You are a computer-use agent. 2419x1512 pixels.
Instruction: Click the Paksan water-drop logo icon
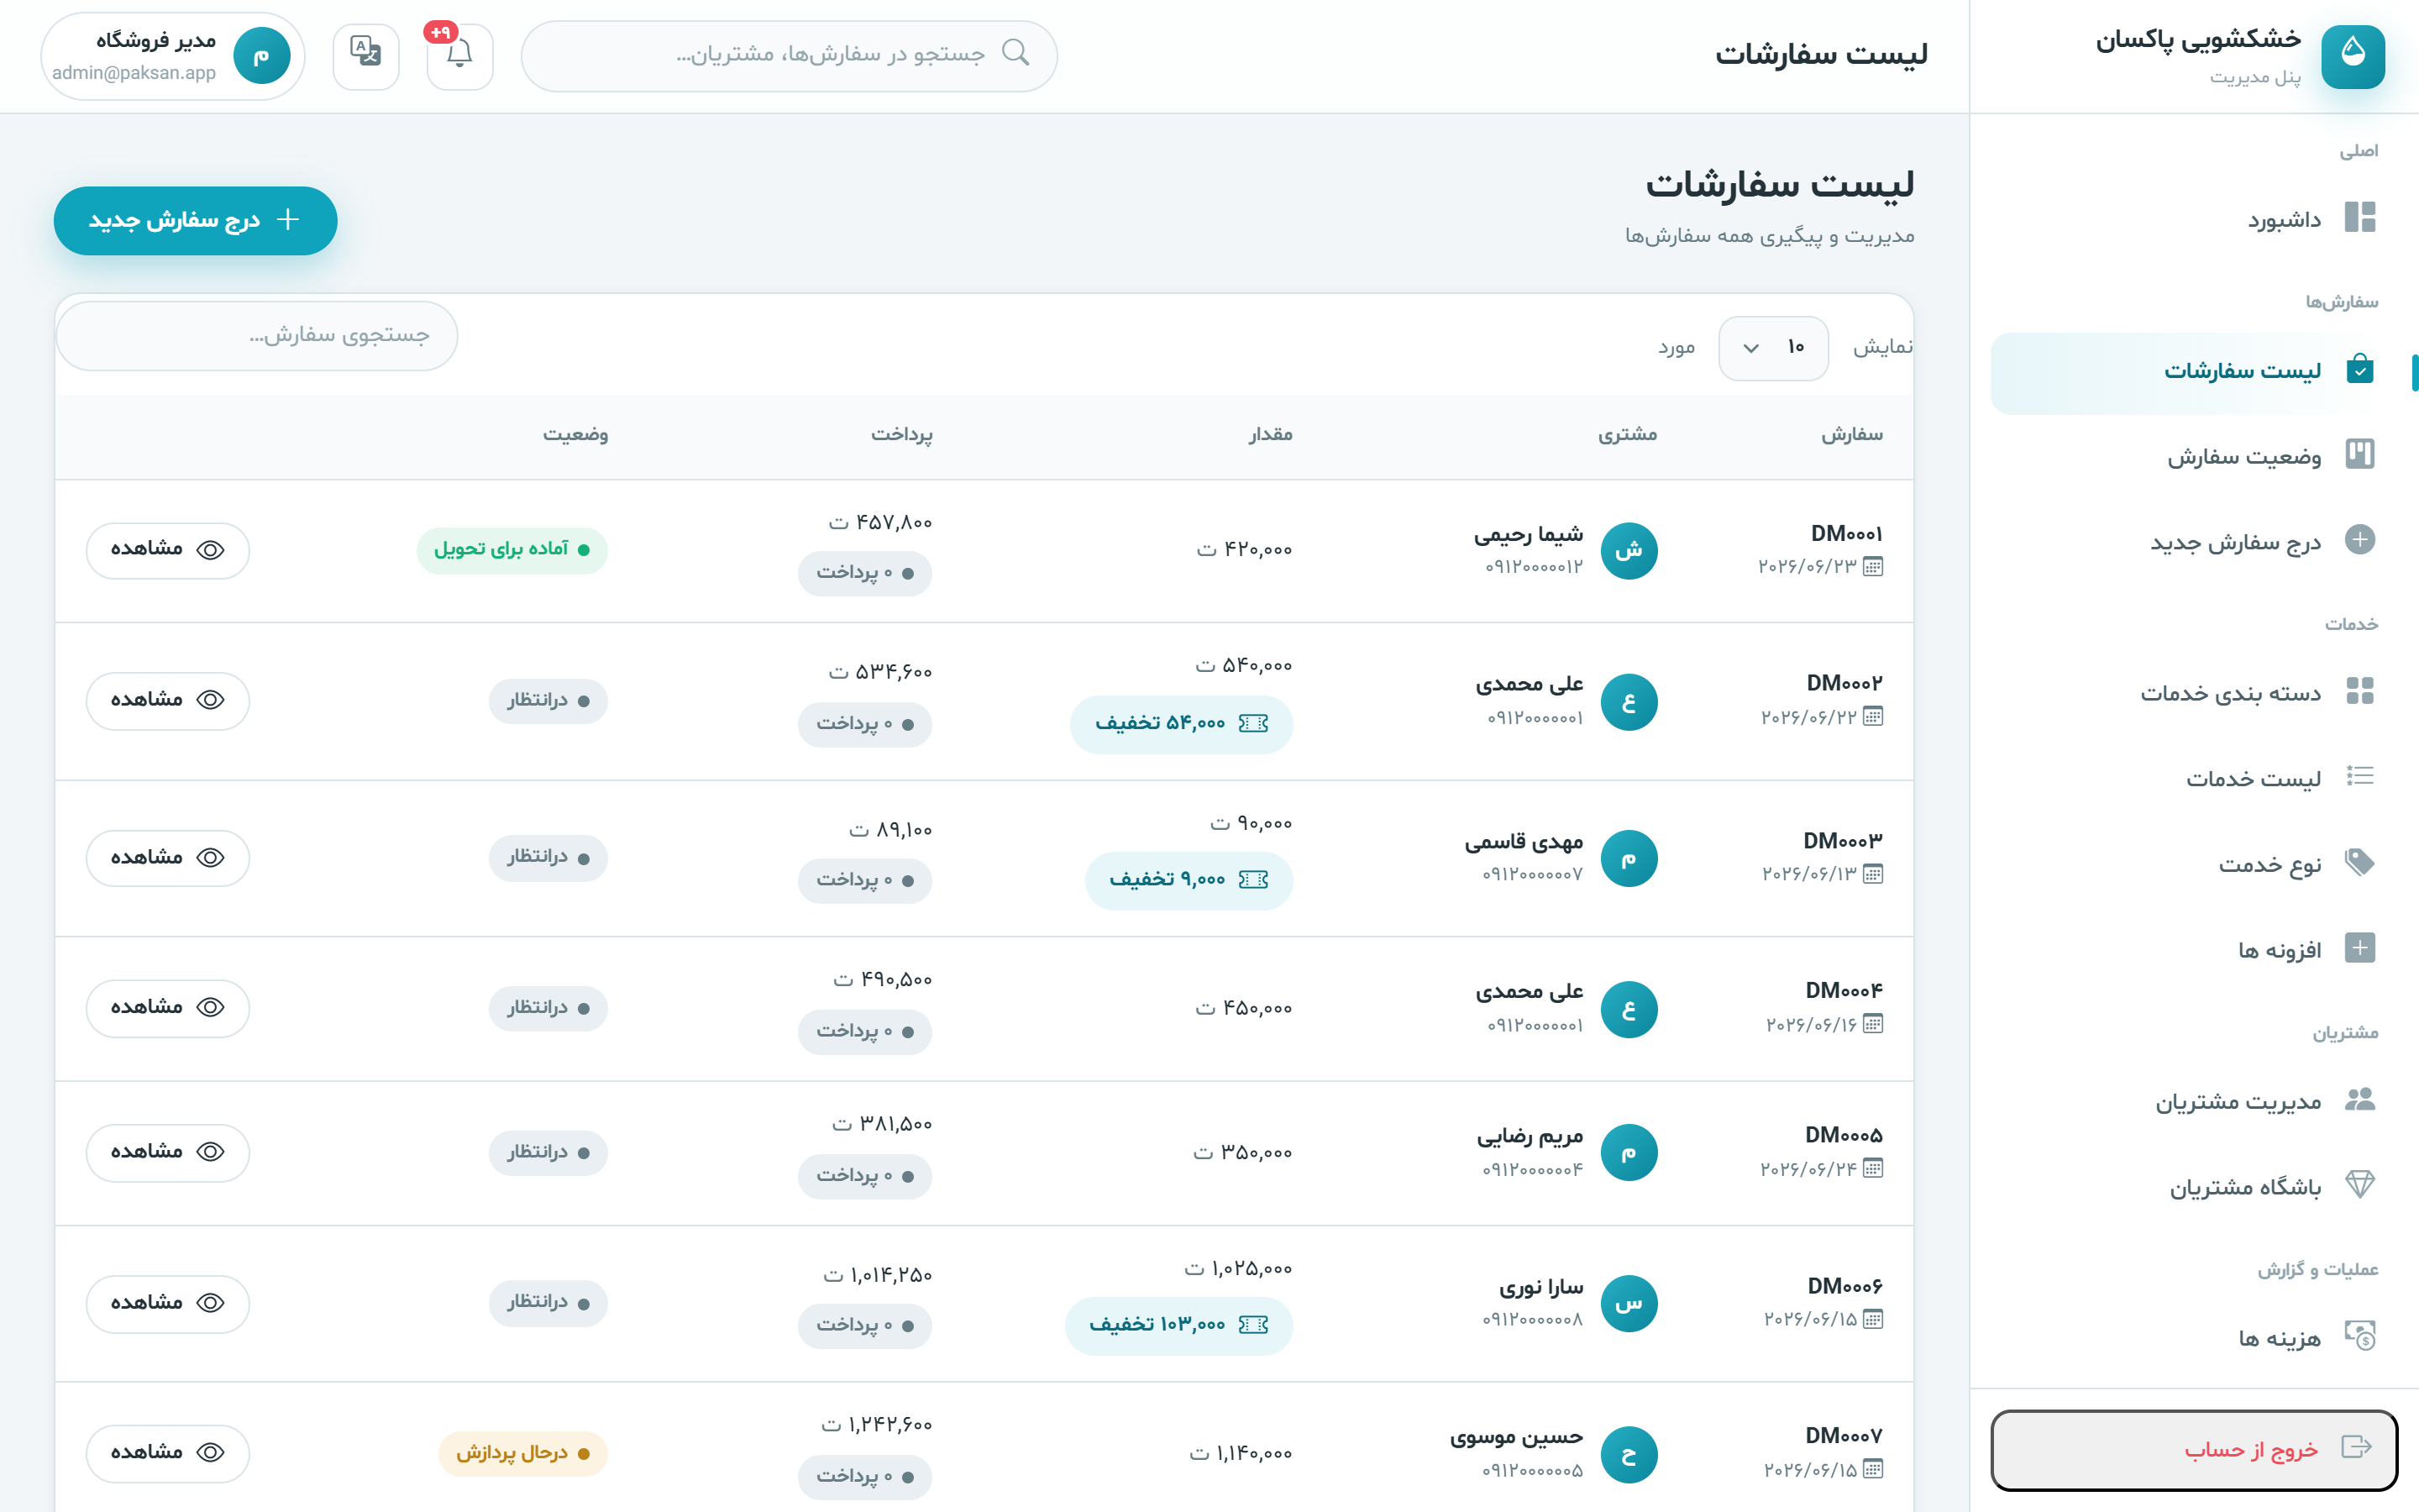tap(2352, 56)
